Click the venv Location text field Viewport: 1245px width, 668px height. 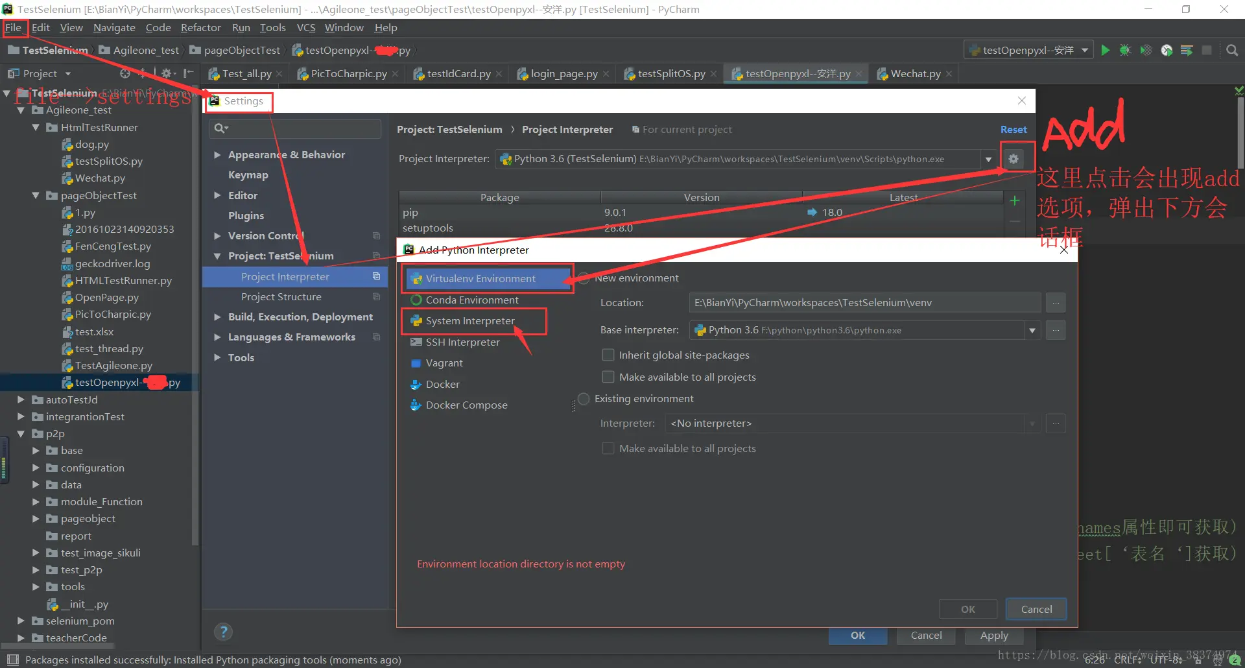pos(865,303)
